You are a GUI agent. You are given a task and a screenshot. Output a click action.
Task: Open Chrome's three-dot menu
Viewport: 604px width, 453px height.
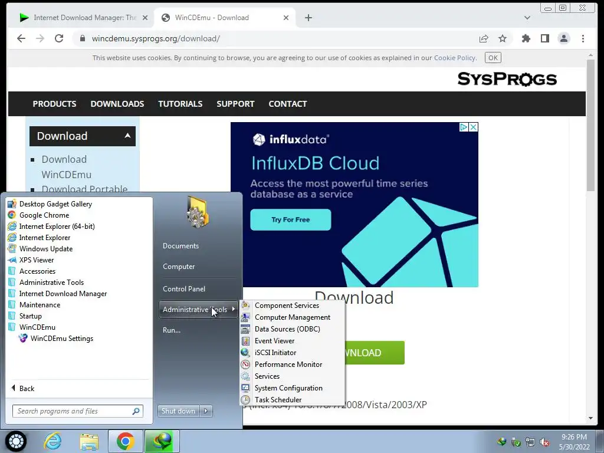pyautogui.click(x=583, y=38)
